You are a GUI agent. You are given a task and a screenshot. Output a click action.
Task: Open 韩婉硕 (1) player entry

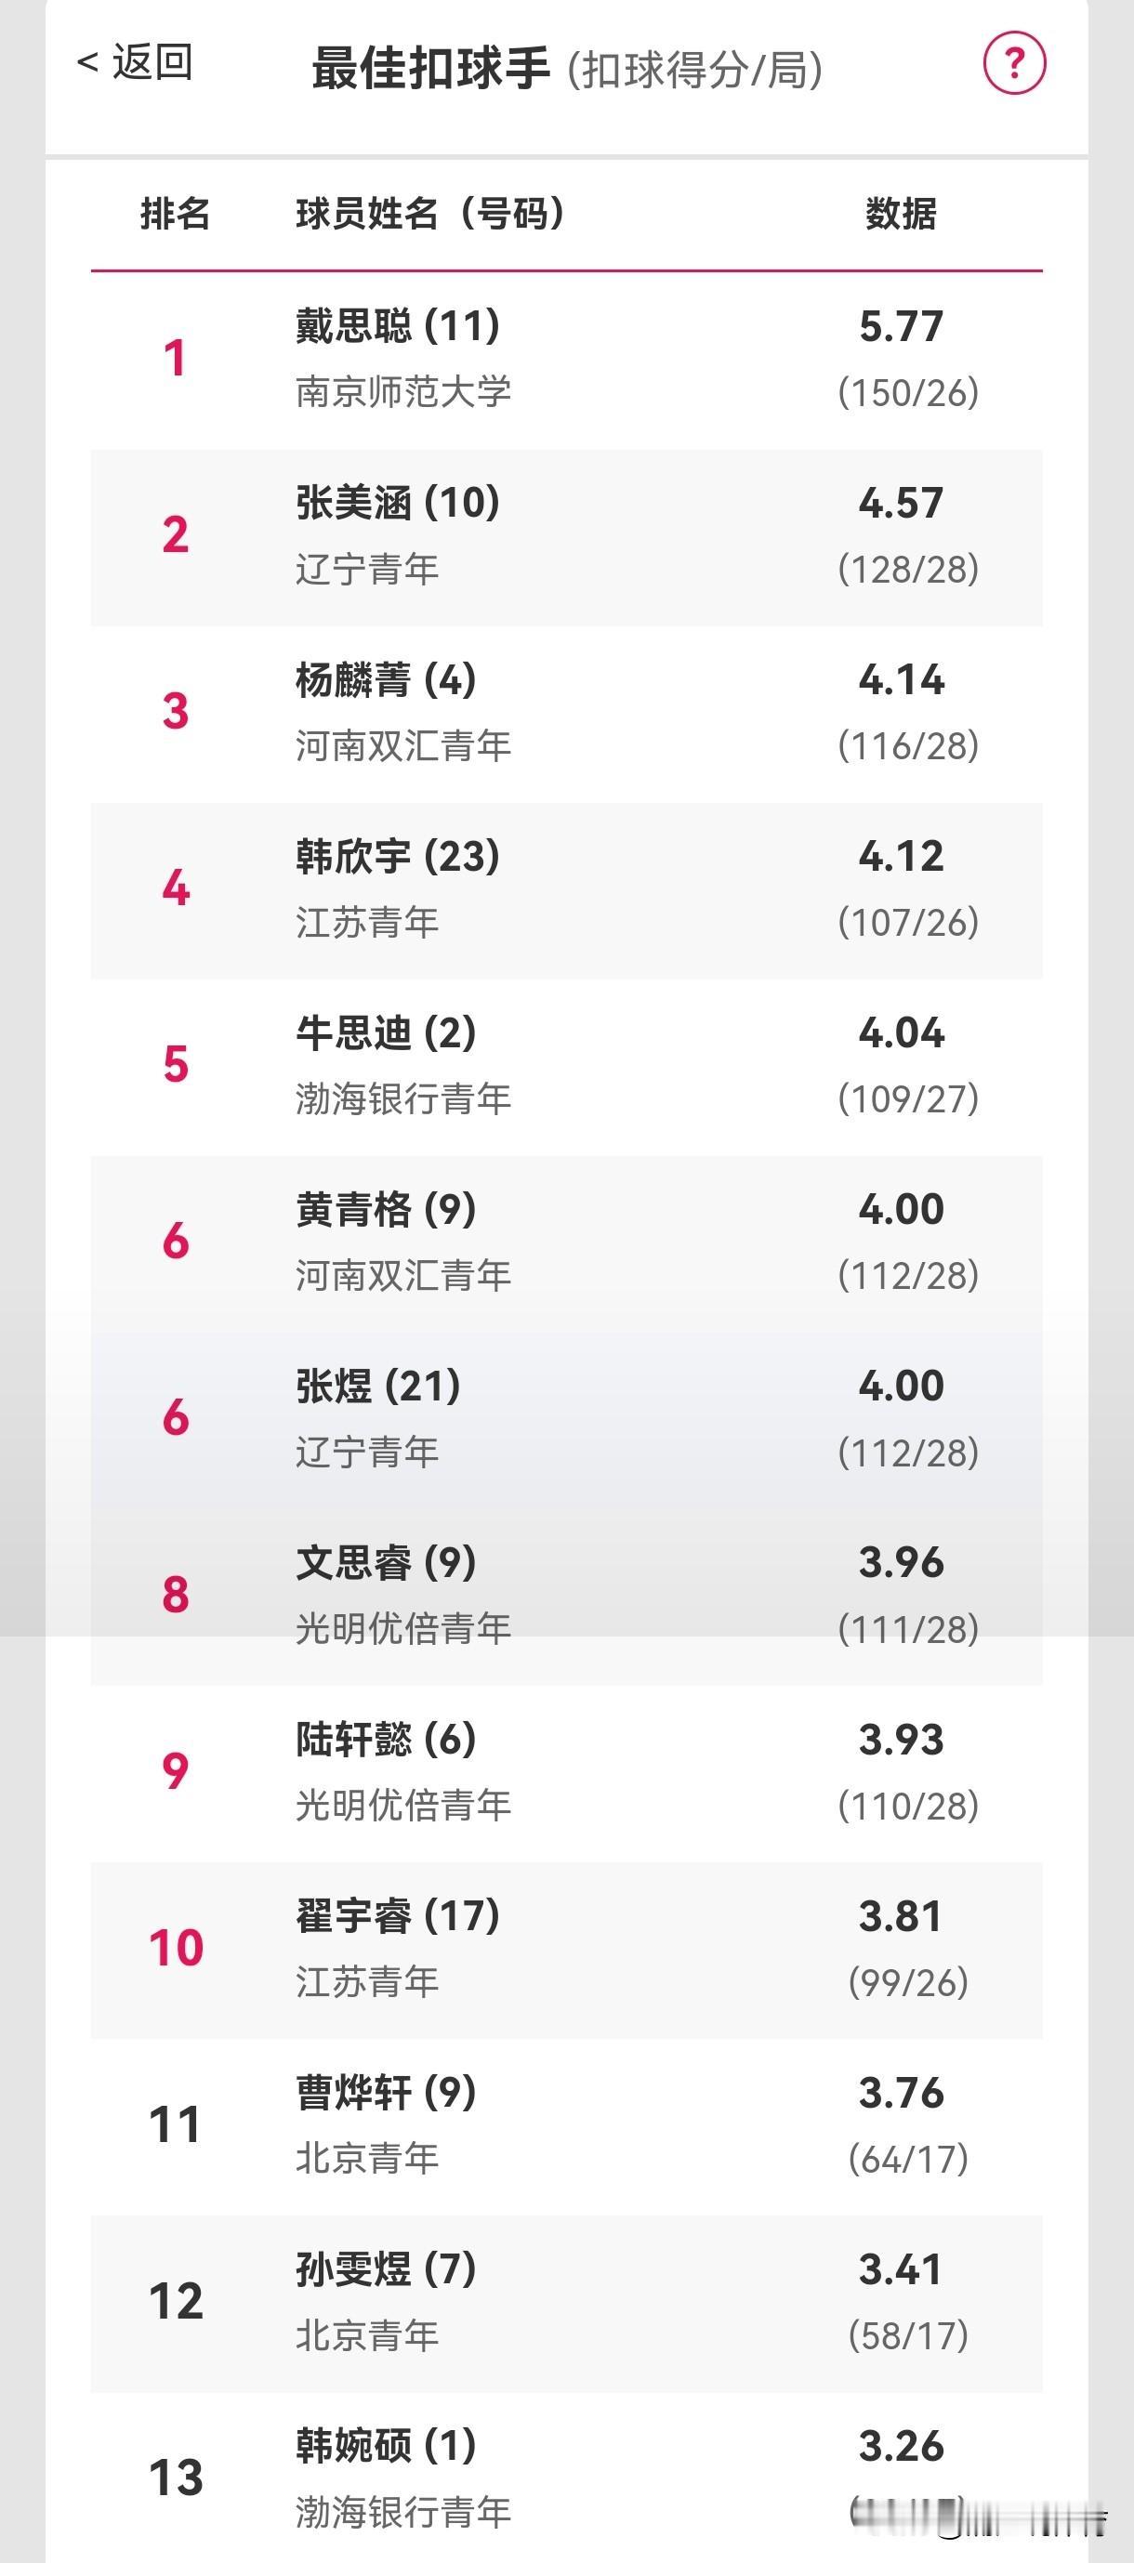(x=566, y=2478)
